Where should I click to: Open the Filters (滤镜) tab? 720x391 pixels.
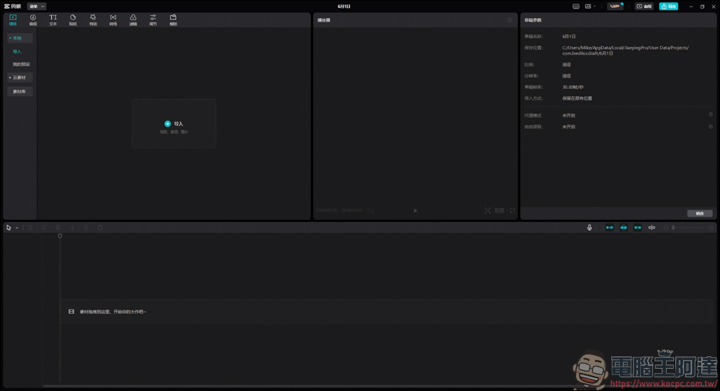point(133,19)
